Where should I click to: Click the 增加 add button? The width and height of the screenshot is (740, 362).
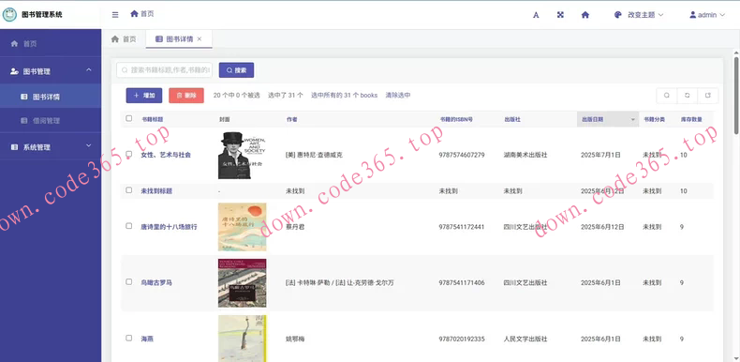coord(144,95)
